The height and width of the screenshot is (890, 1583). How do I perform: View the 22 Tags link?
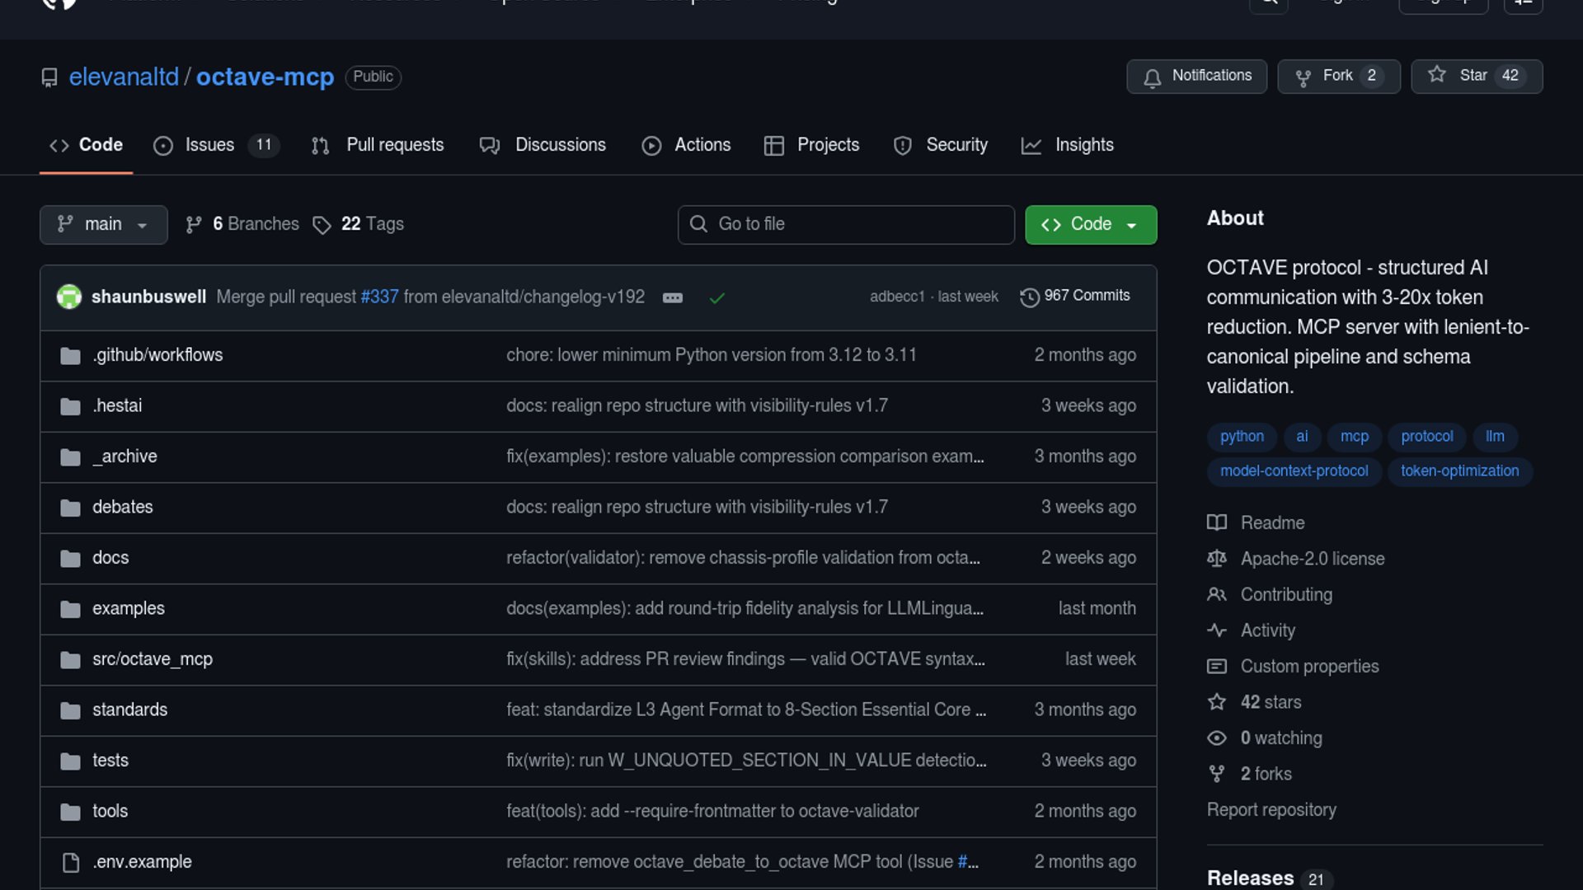point(371,224)
